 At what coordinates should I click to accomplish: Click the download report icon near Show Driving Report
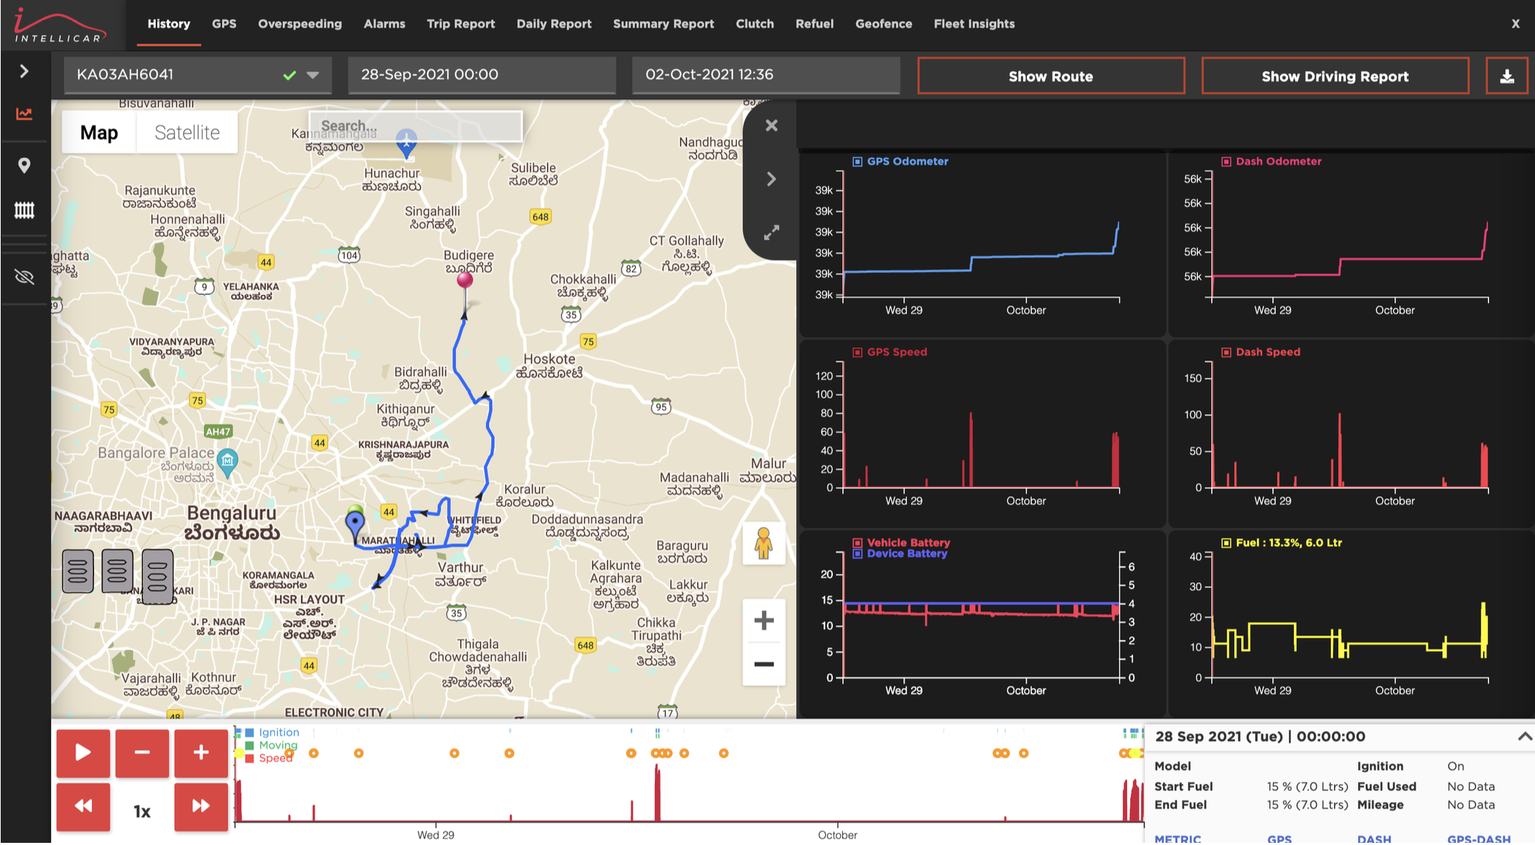pyautogui.click(x=1508, y=75)
